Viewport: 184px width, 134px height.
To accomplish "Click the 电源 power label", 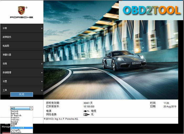I will click(49, 111).
